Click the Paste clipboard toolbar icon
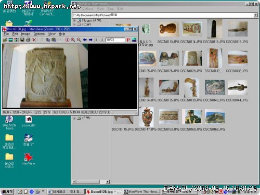This screenshot has height=195, width=260. 54,40
